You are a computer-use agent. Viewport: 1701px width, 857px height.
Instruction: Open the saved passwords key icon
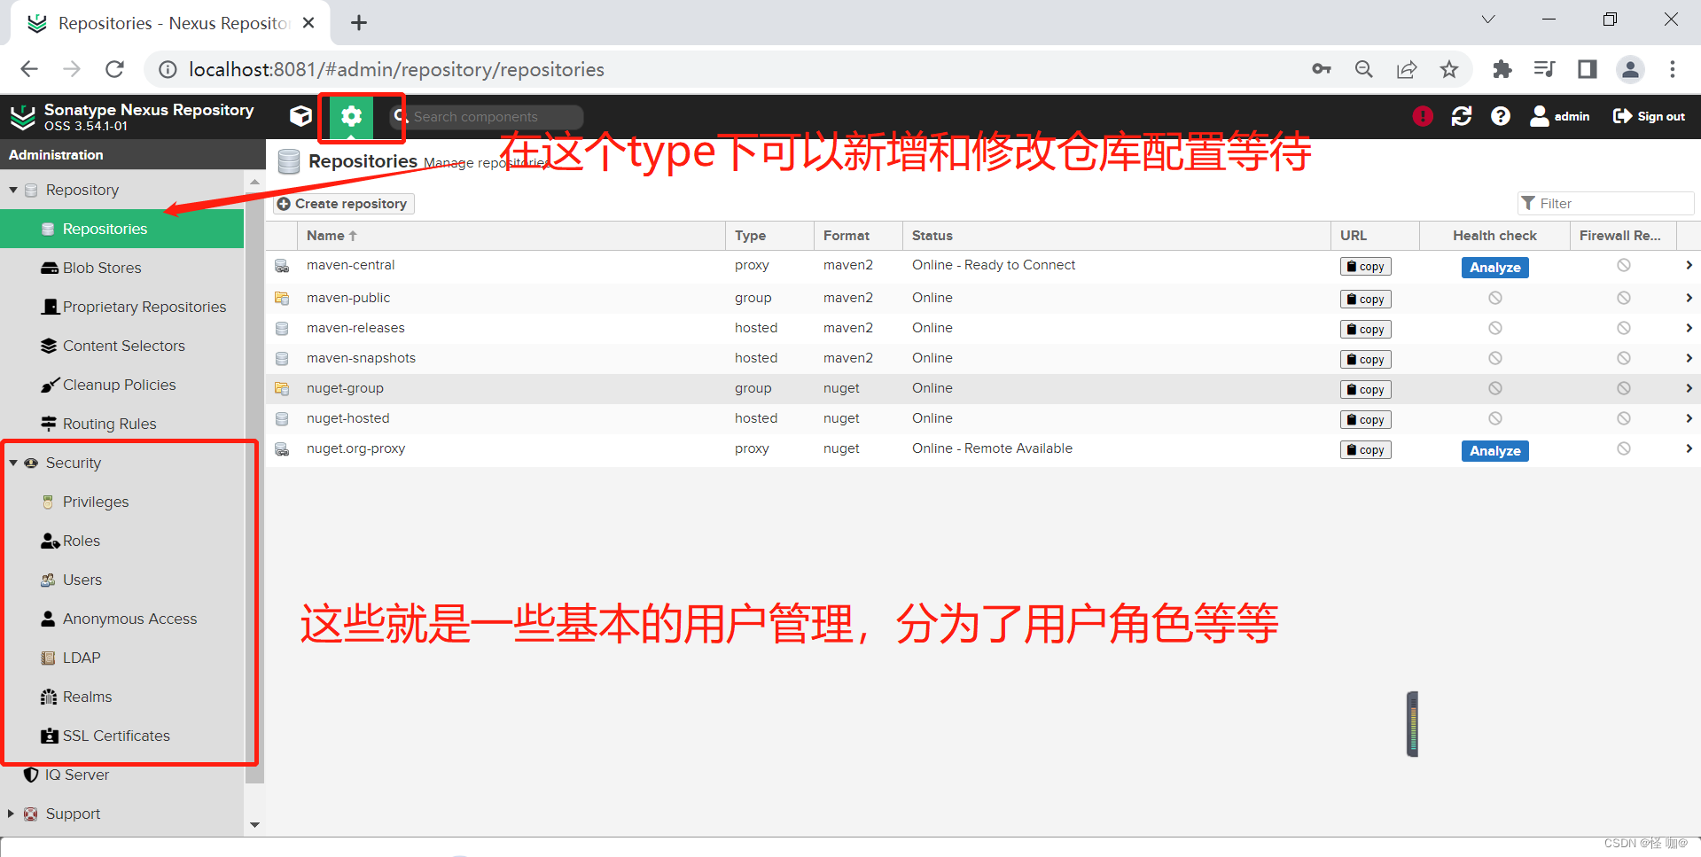[1322, 69]
